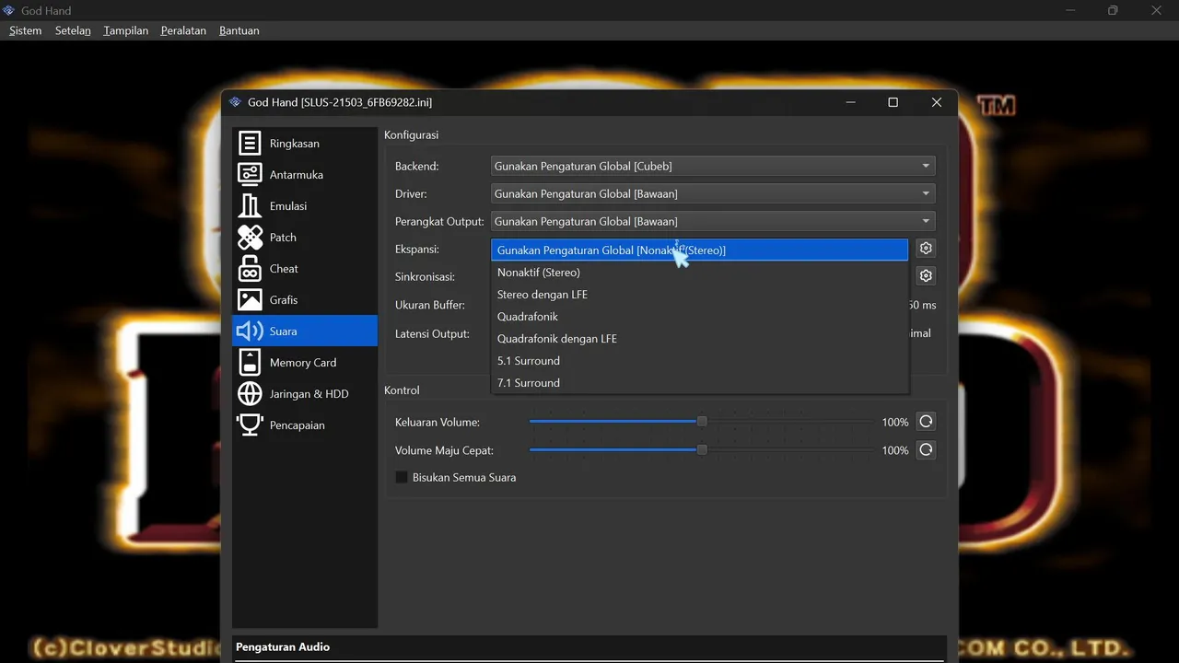Click the settings dialog title bar icon

(x=236, y=102)
